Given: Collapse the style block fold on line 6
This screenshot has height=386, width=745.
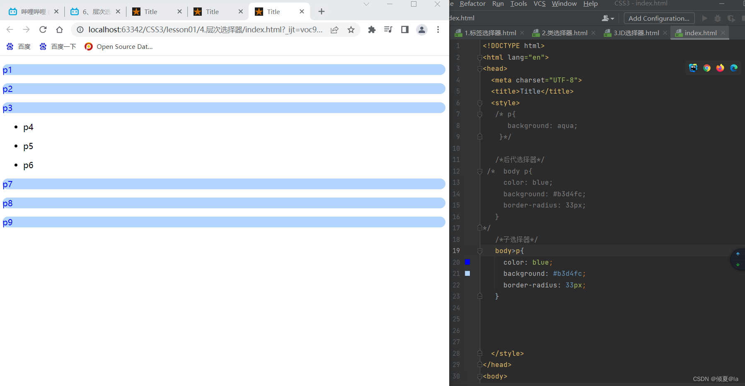Looking at the screenshot, I should (x=480, y=103).
